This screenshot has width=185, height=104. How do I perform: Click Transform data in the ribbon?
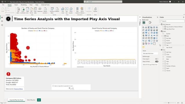pyautogui.click(x=52, y=10)
